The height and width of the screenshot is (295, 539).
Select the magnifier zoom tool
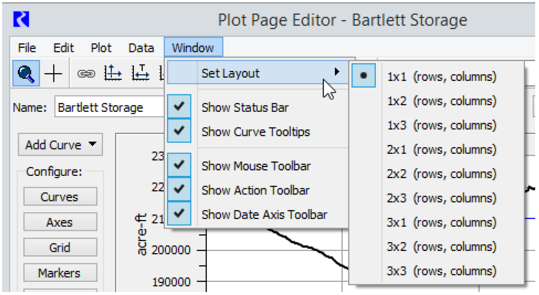pyautogui.click(x=26, y=74)
